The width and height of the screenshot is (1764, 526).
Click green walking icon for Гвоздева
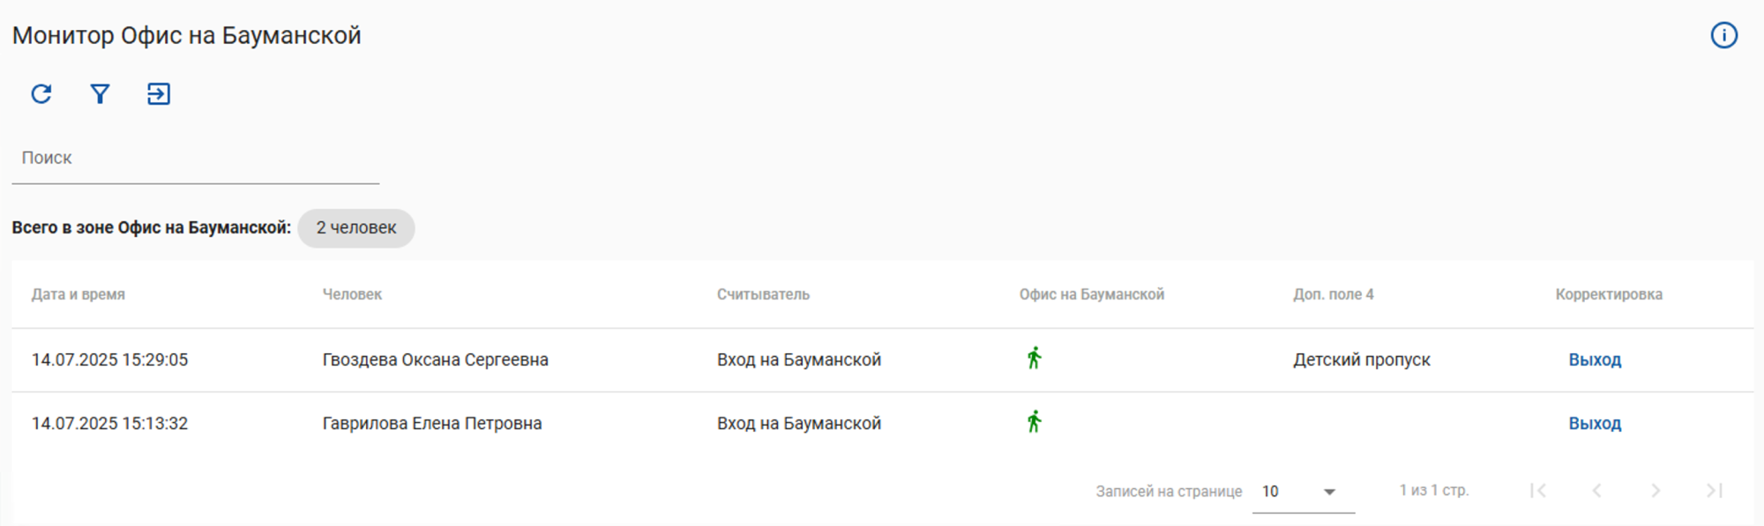click(1035, 359)
